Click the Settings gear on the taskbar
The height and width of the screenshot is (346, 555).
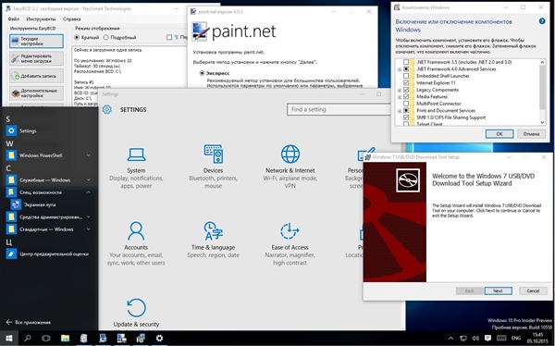click(160, 339)
